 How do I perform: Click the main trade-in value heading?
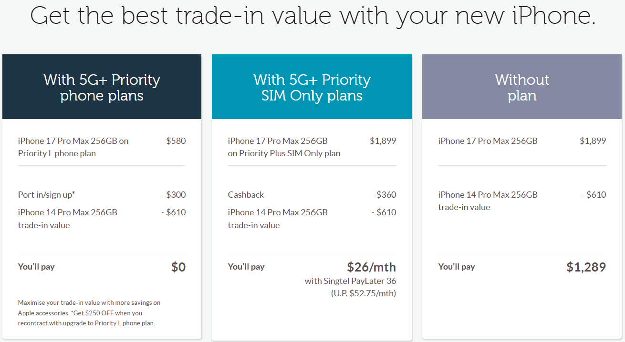(312, 15)
